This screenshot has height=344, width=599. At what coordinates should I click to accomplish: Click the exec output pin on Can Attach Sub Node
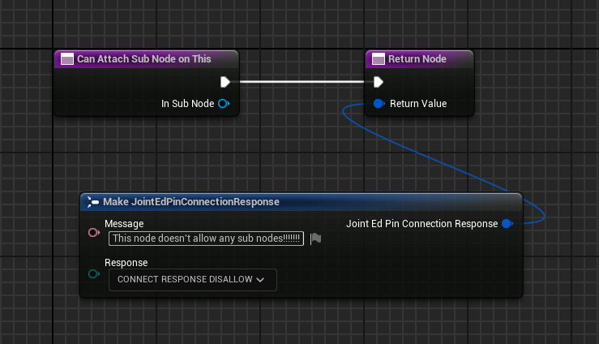225,82
